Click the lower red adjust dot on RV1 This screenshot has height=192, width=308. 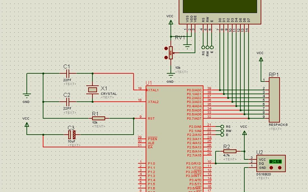point(166,57)
